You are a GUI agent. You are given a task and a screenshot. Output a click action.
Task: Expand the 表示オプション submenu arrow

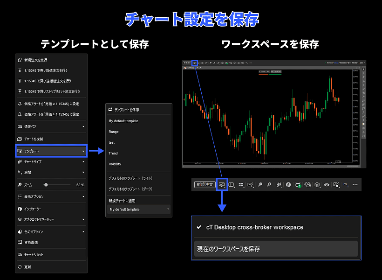83,196
